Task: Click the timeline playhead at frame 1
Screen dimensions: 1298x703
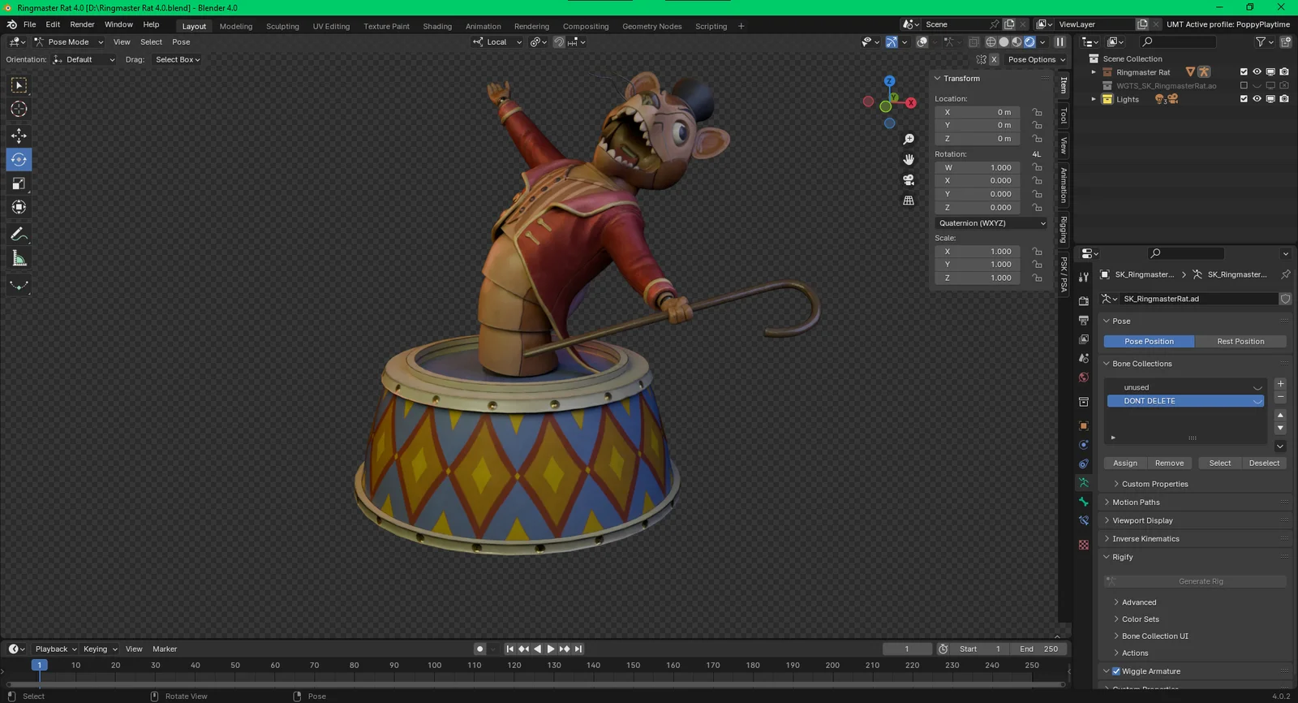Action: tap(39, 665)
